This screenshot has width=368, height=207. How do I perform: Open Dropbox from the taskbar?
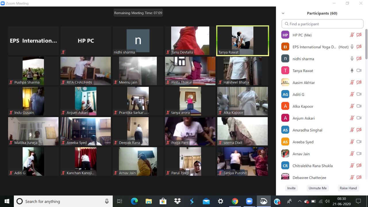pos(177,201)
